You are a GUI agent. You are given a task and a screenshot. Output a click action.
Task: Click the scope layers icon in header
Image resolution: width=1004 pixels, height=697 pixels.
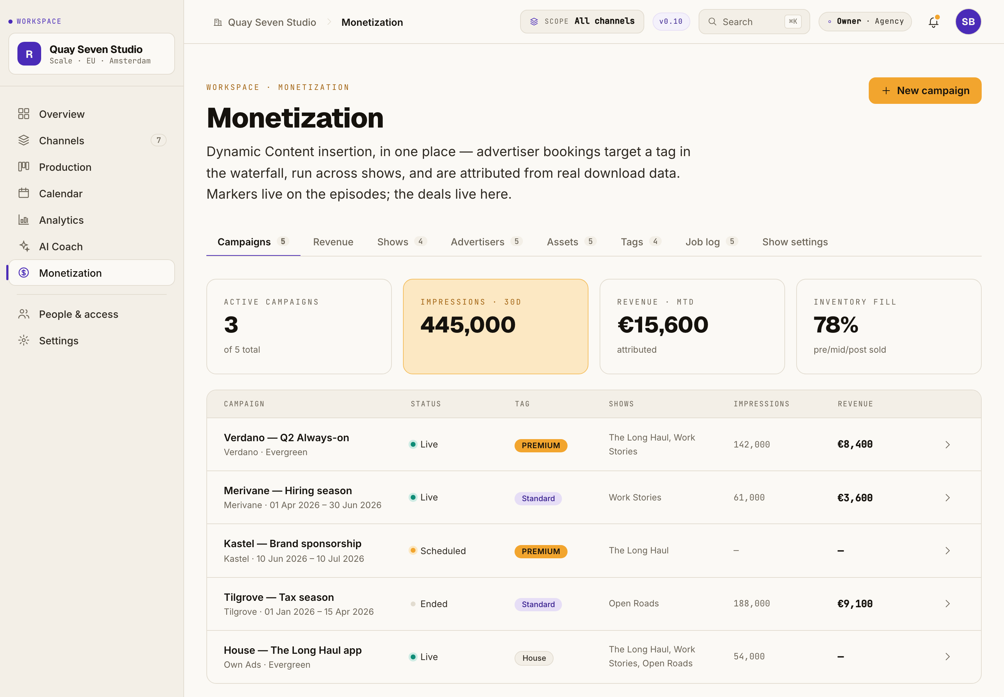pyautogui.click(x=534, y=21)
